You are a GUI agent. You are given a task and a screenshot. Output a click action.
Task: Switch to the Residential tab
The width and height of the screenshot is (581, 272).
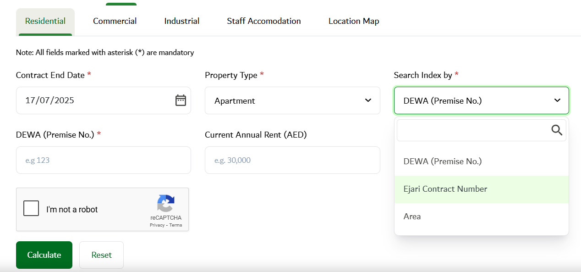(x=45, y=21)
